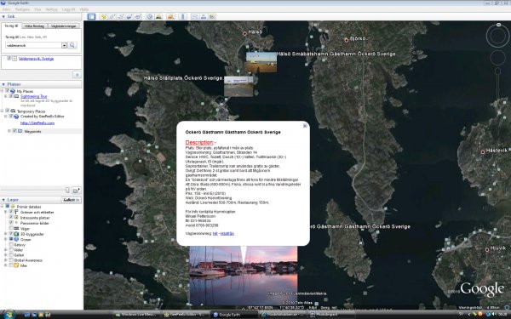Open the Hälsö Småbåtshamn photo thumbnail

(x=261, y=62)
